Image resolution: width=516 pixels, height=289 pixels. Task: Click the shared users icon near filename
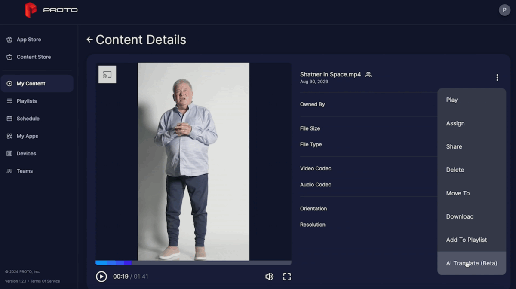pyautogui.click(x=368, y=75)
